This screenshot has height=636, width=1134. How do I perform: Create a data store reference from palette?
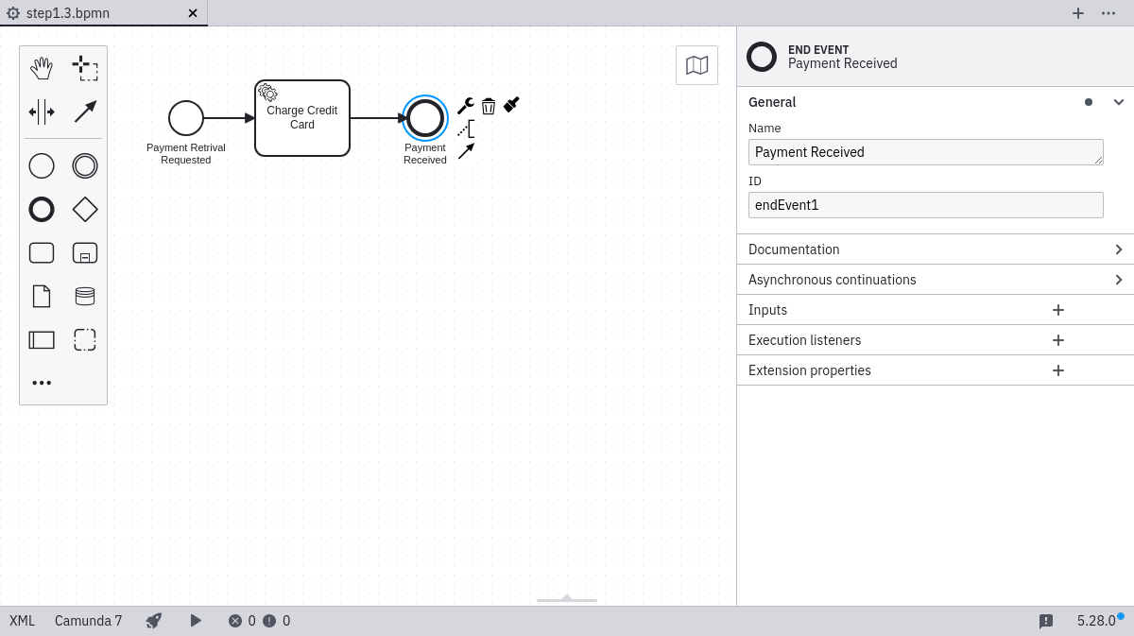click(x=85, y=297)
